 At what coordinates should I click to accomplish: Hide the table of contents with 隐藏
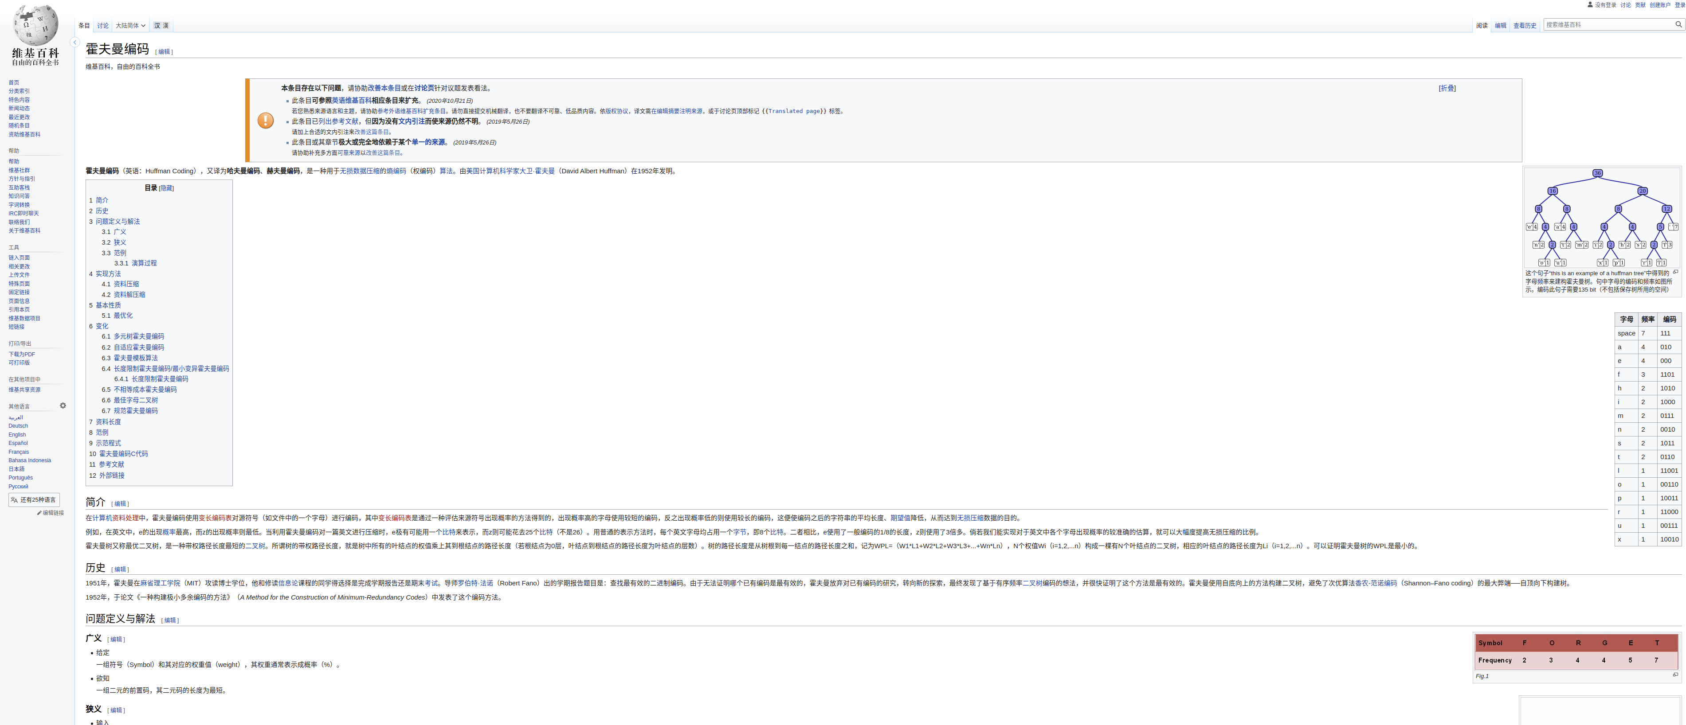click(x=166, y=188)
